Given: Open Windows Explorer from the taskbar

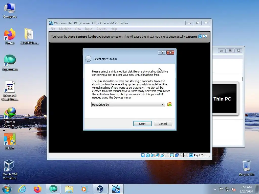Looking at the screenshot, I should (69, 189).
